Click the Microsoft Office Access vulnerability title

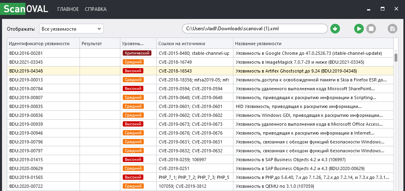[309, 124]
